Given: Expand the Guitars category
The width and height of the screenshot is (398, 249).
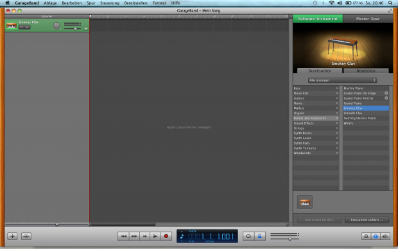Looking at the screenshot, I should coord(316,98).
